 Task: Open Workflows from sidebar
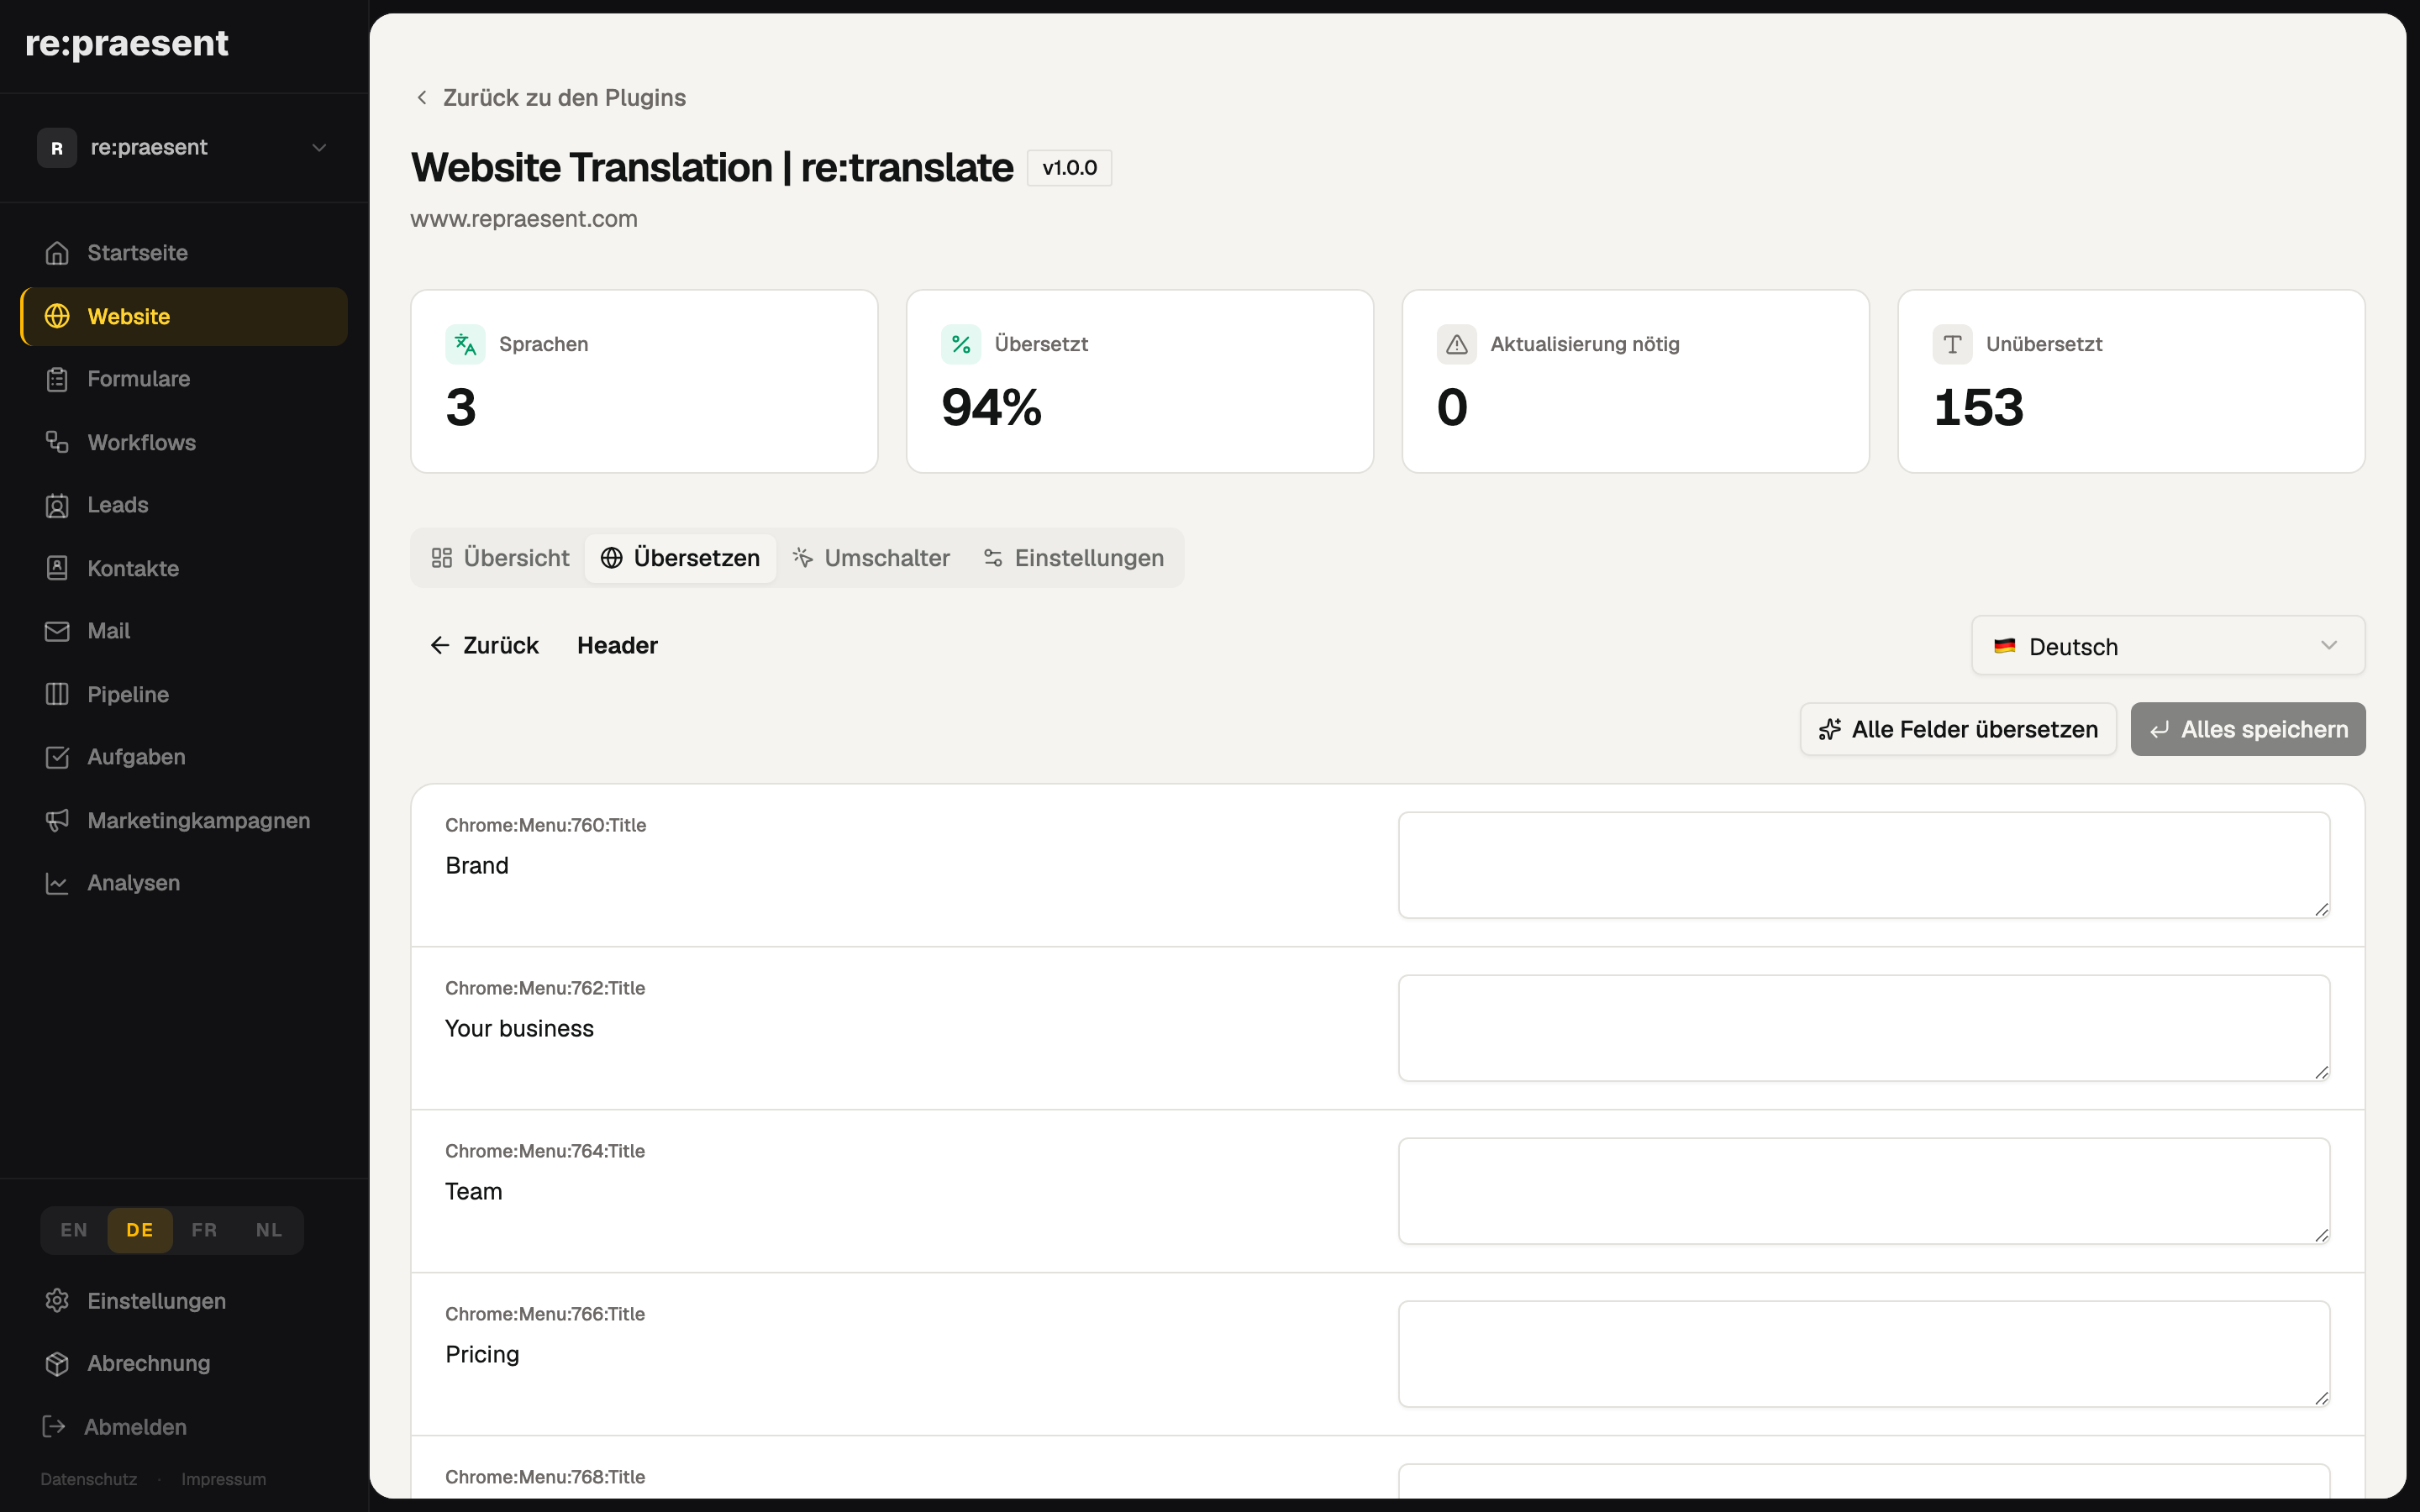coord(184,442)
